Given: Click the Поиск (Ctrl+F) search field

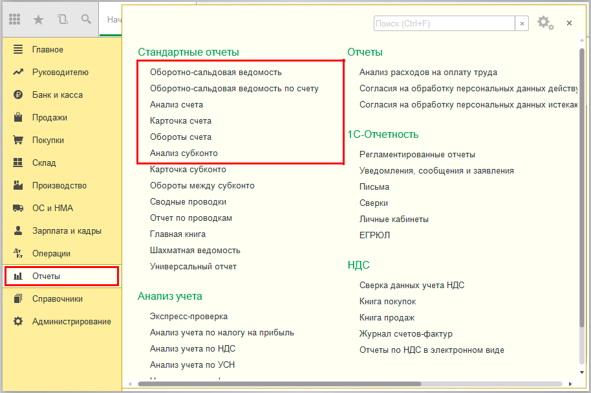Looking at the screenshot, I should point(444,23).
